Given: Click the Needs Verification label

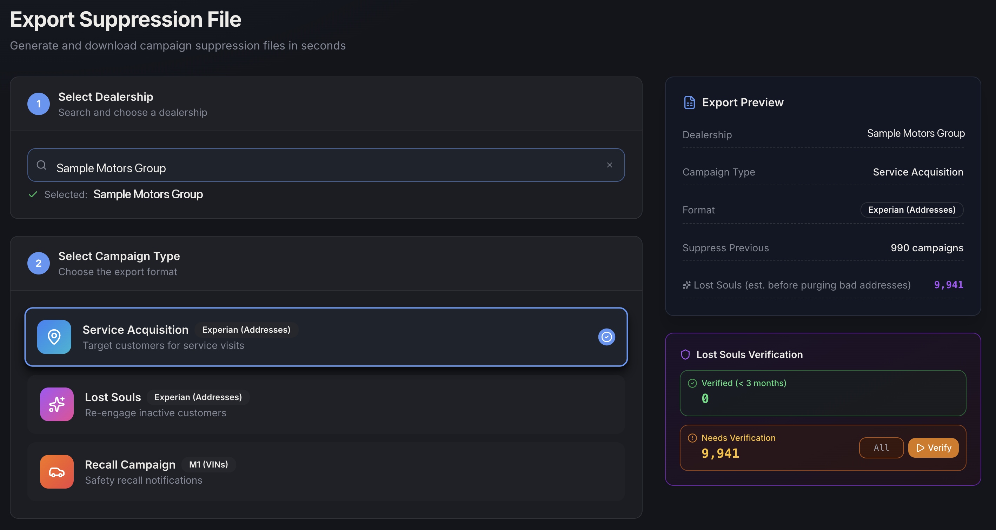Looking at the screenshot, I should coord(738,438).
